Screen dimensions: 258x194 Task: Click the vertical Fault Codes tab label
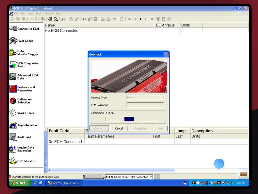[46, 165]
